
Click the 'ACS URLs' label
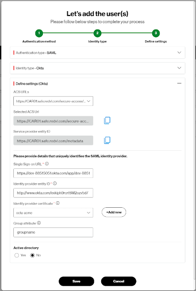[21, 92]
